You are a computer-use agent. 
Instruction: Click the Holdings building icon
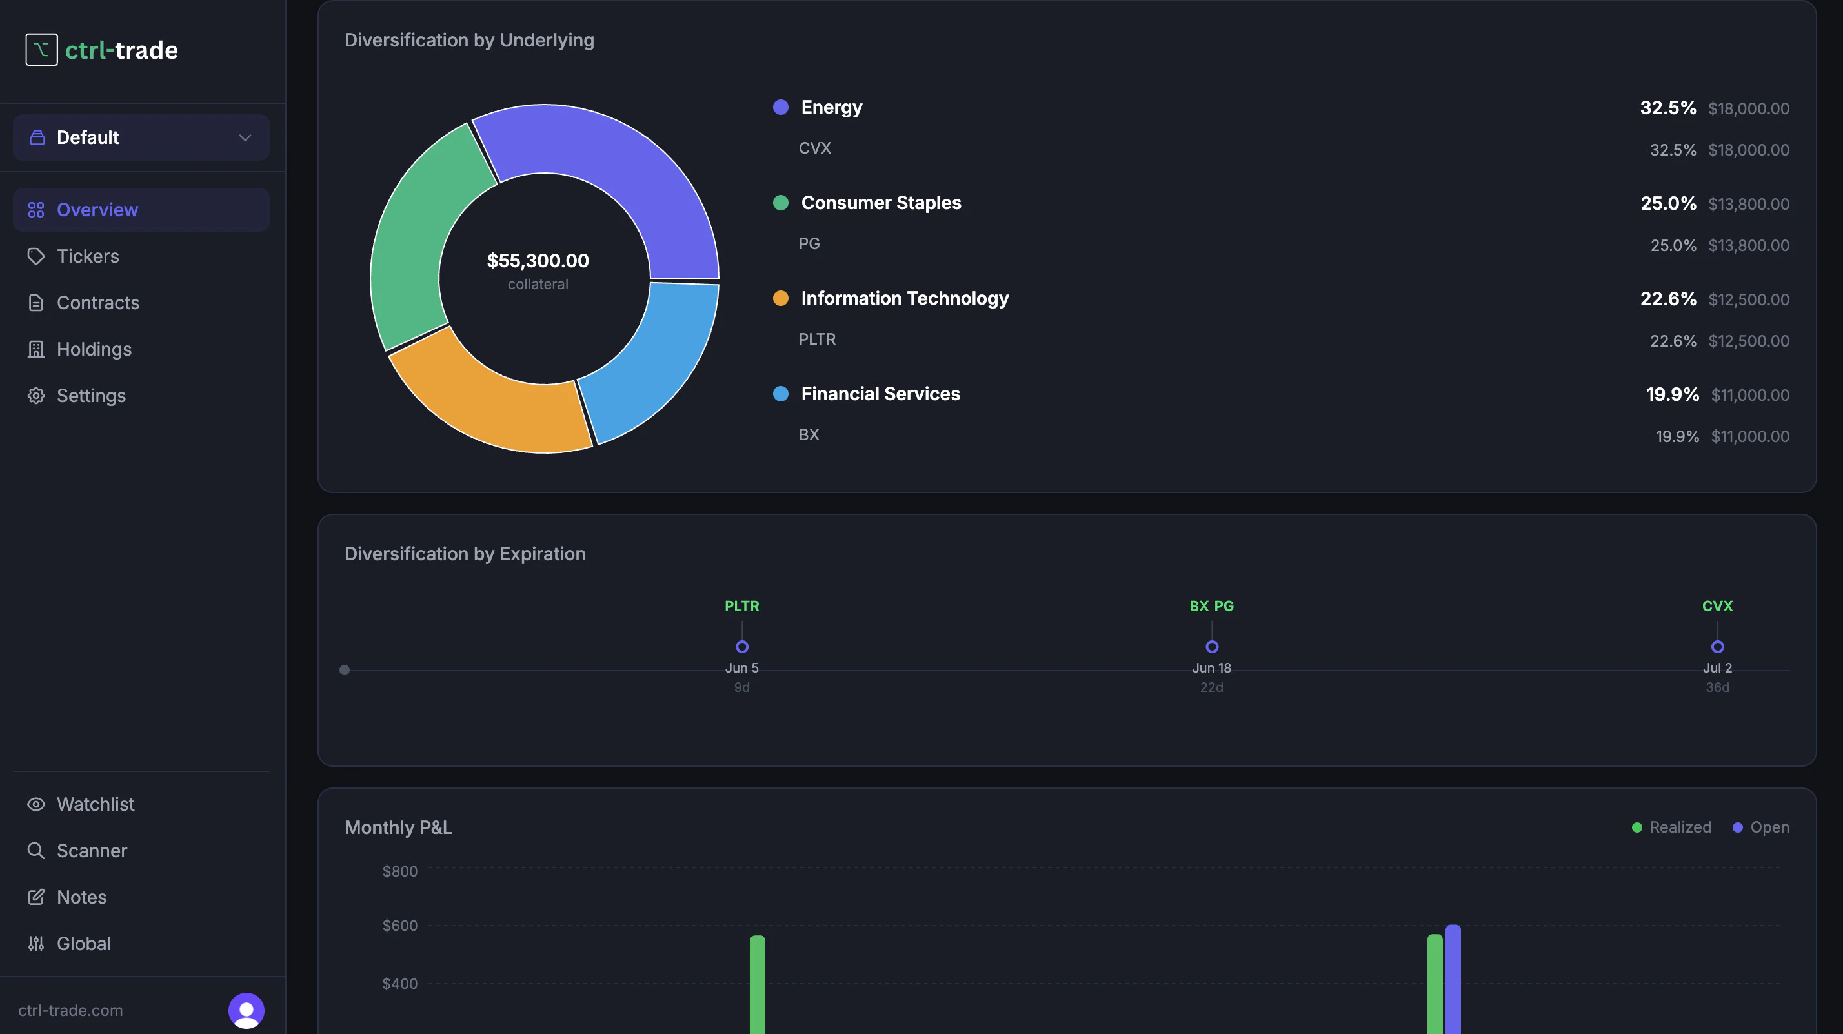tap(35, 349)
